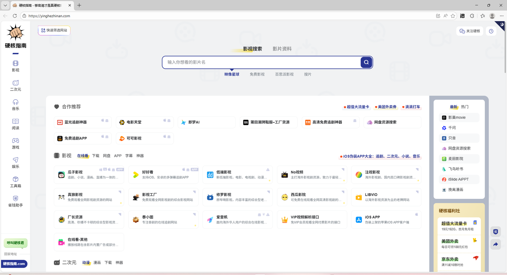Open the 可可影视 recommendation card
This screenshot has height=275, width=507.
pyautogui.click(x=145, y=139)
